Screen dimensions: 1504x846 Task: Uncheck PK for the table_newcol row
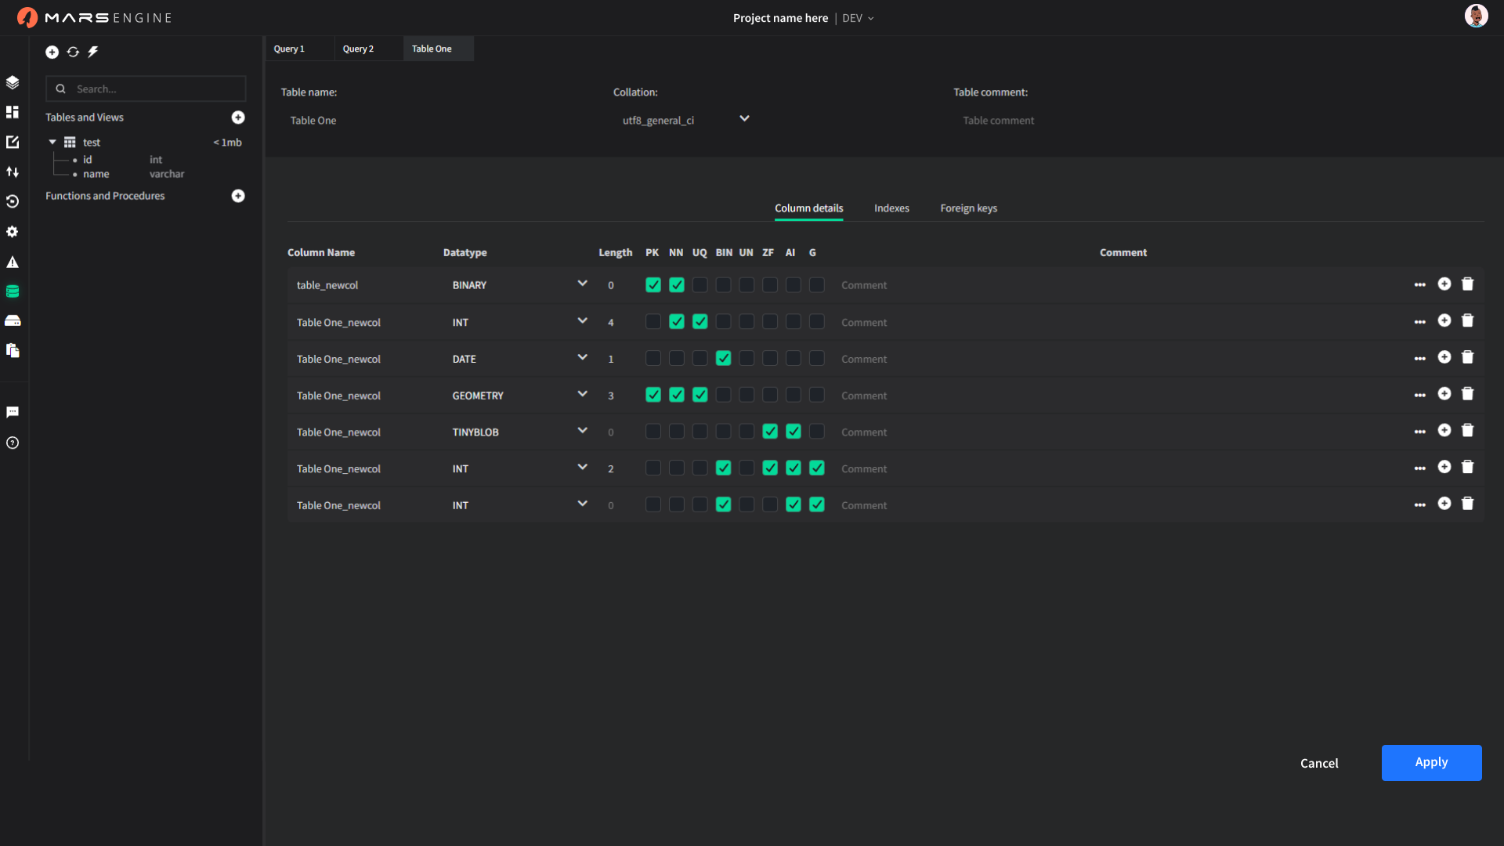[653, 285]
